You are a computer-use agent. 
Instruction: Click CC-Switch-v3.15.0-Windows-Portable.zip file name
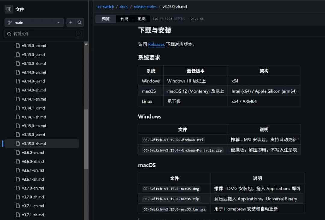183,150
